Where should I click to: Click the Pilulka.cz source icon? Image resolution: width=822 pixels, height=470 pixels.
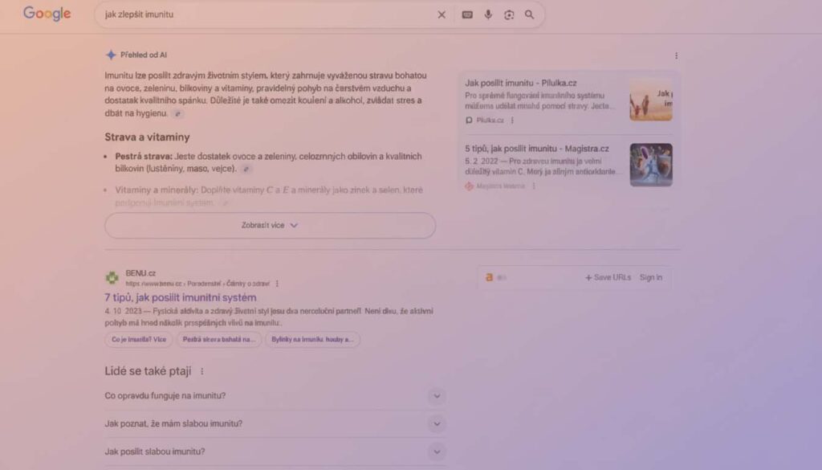click(470, 120)
